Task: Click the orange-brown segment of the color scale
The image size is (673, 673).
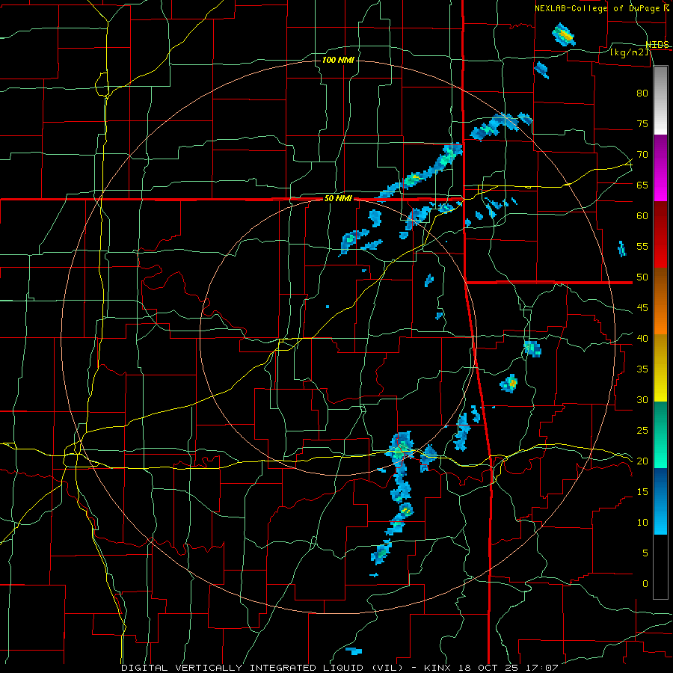Action: pos(660,301)
